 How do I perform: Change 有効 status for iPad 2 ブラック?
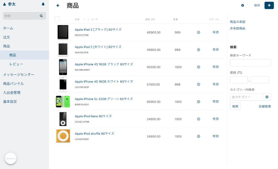coord(216,32)
